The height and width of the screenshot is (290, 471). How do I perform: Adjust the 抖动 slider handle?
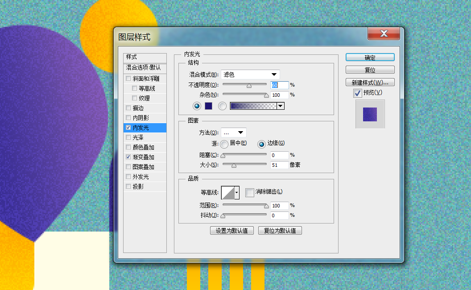(223, 216)
